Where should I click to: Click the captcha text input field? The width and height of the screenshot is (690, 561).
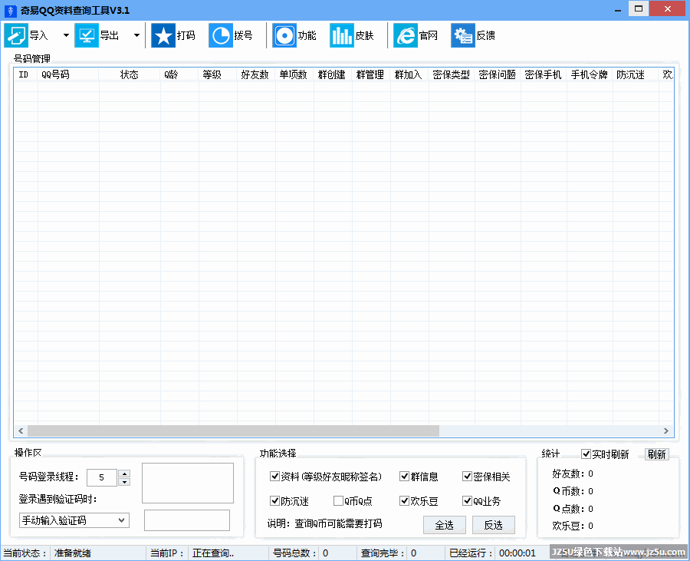pyautogui.click(x=187, y=520)
